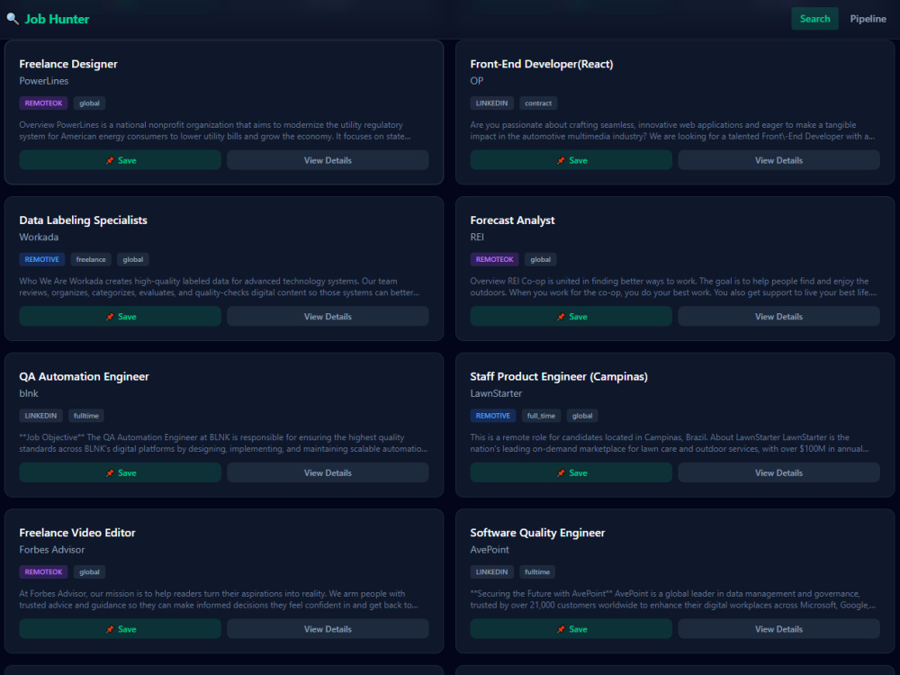The height and width of the screenshot is (675, 900).
Task: View details for Forecast Analyst
Action: coord(778,316)
